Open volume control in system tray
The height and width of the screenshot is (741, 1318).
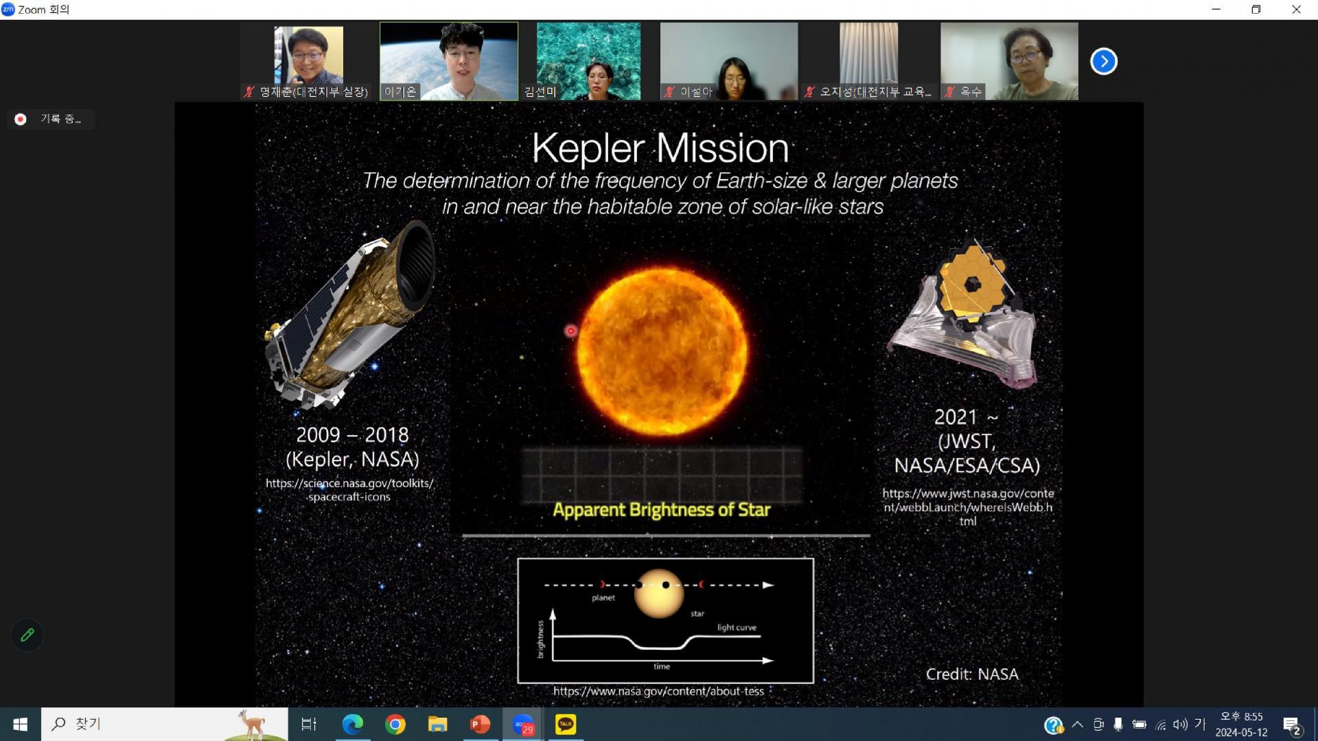[1180, 724]
